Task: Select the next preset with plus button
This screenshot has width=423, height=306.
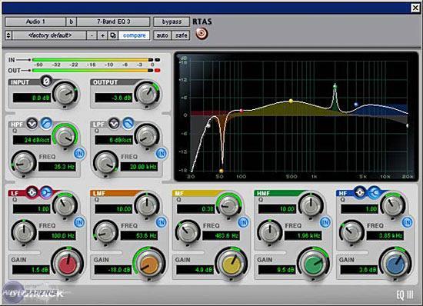Action: click(x=102, y=35)
